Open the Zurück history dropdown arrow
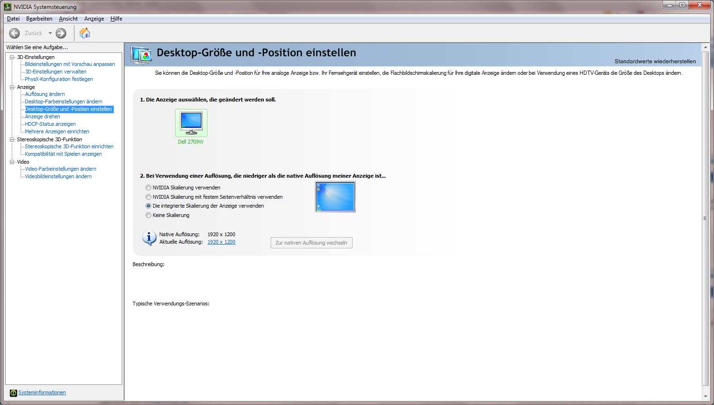This screenshot has height=405, width=714. pyautogui.click(x=50, y=33)
